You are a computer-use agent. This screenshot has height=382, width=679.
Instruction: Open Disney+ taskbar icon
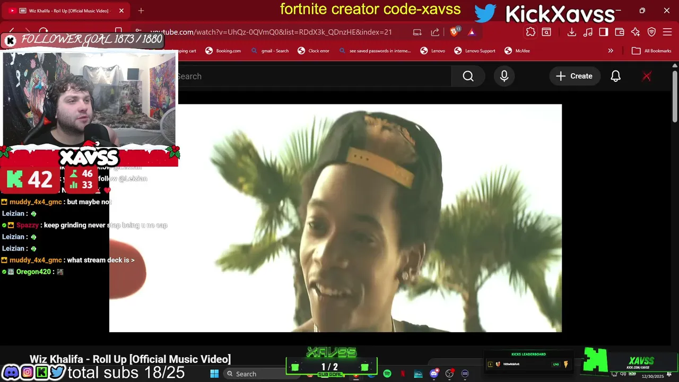click(418, 374)
